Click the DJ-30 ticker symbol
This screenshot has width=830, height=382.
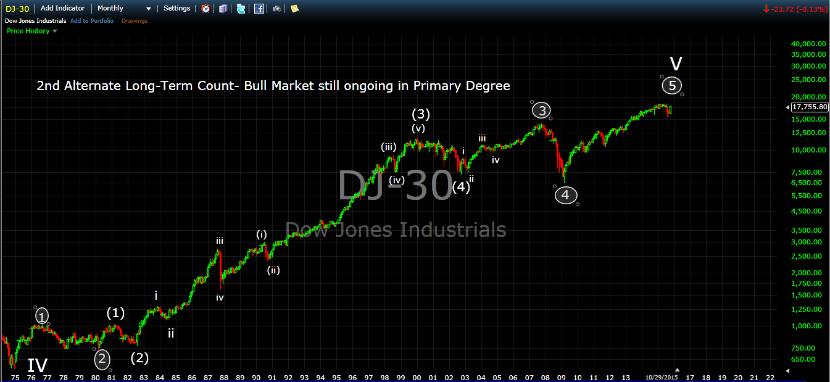click(18, 9)
